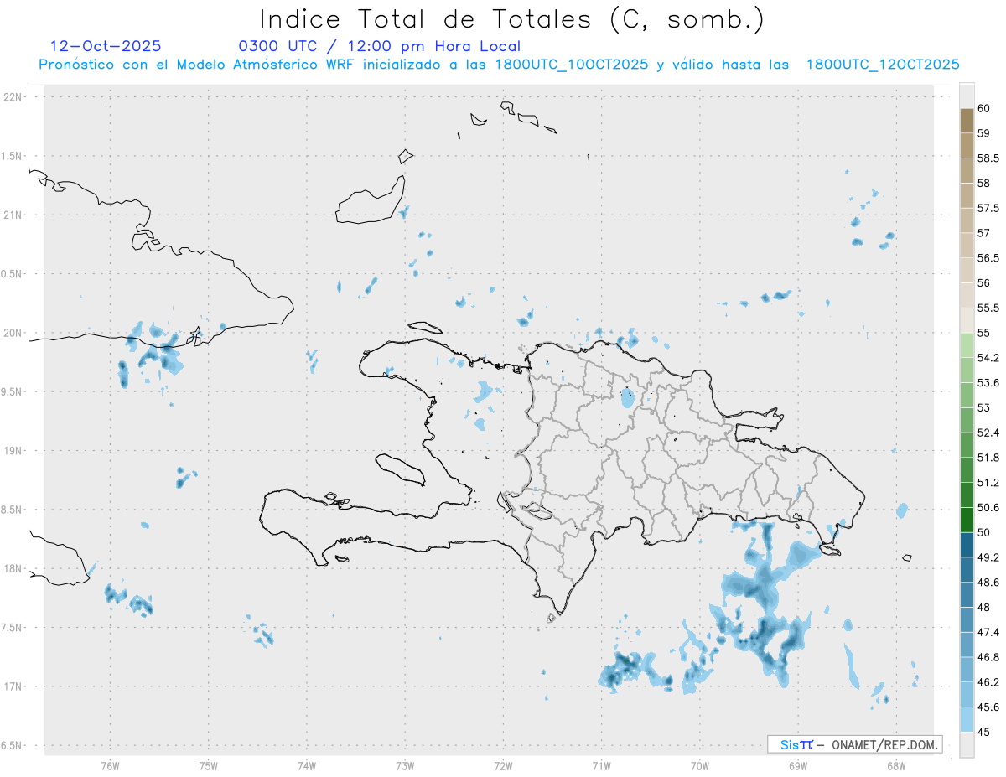Click the legend value 49.2
1006x777 pixels.
coord(988,557)
